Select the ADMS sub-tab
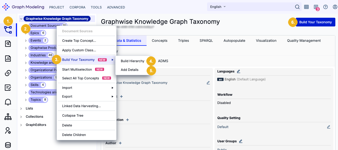Viewport: 338px width, 150px height. (x=163, y=61)
